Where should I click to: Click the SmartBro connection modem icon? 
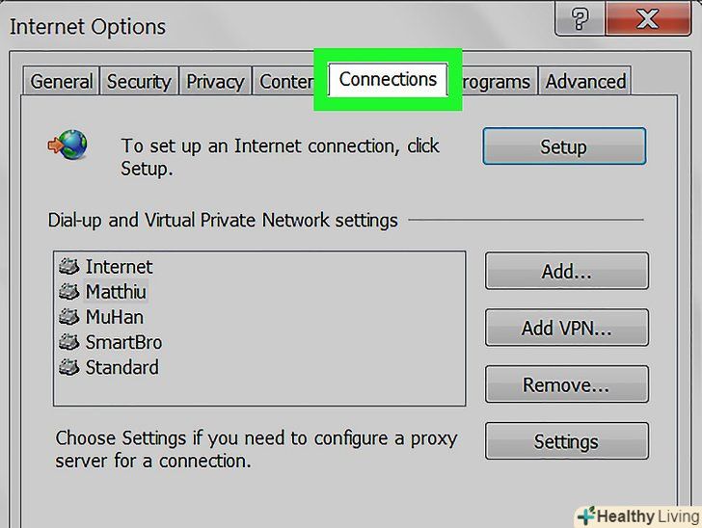pos(68,342)
